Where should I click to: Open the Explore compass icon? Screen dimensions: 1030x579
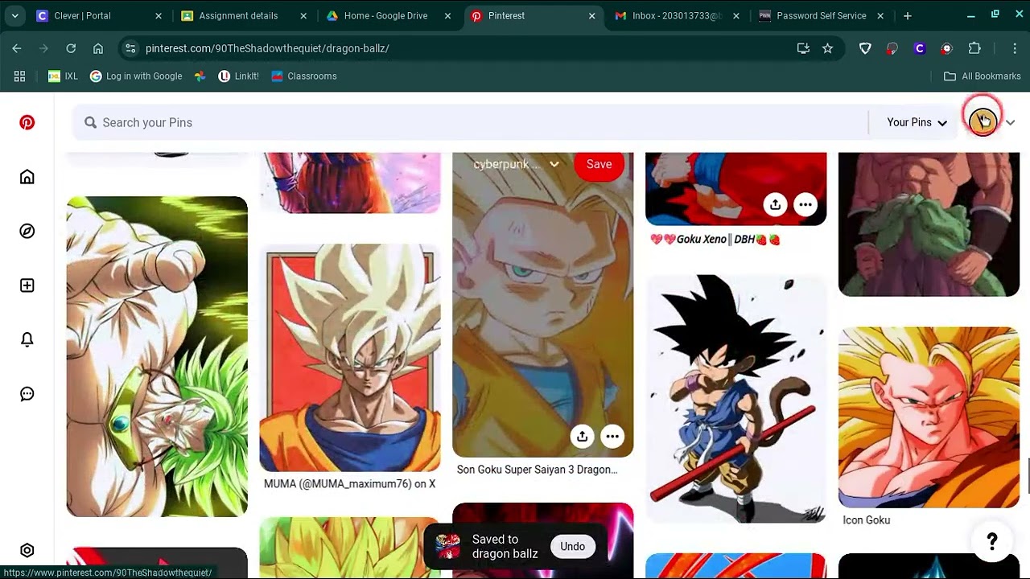(27, 231)
